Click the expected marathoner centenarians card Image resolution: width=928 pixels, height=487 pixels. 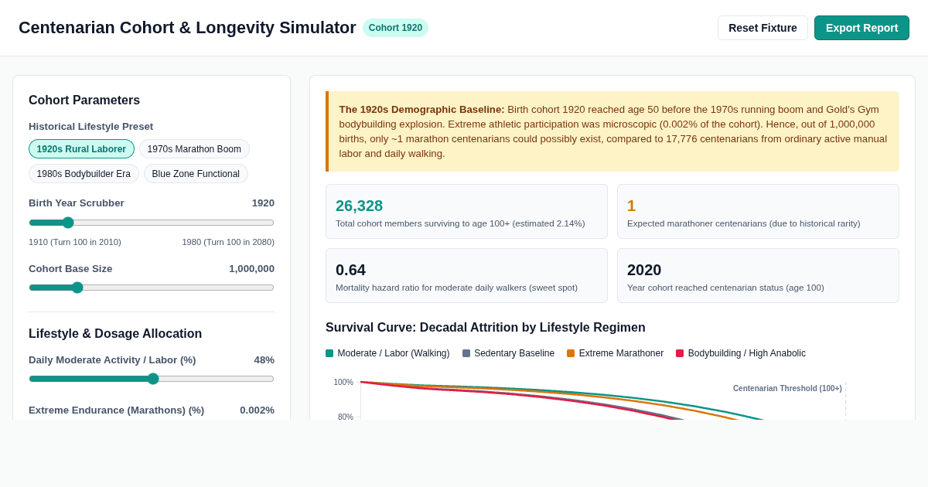tap(758, 212)
